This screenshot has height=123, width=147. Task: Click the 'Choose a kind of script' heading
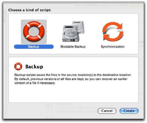[30, 10]
